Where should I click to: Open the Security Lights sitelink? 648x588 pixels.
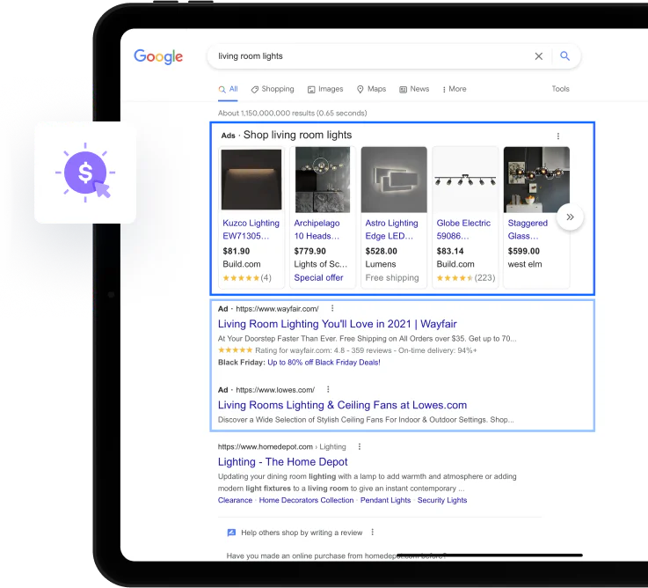pyautogui.click(x=442, y=500)
